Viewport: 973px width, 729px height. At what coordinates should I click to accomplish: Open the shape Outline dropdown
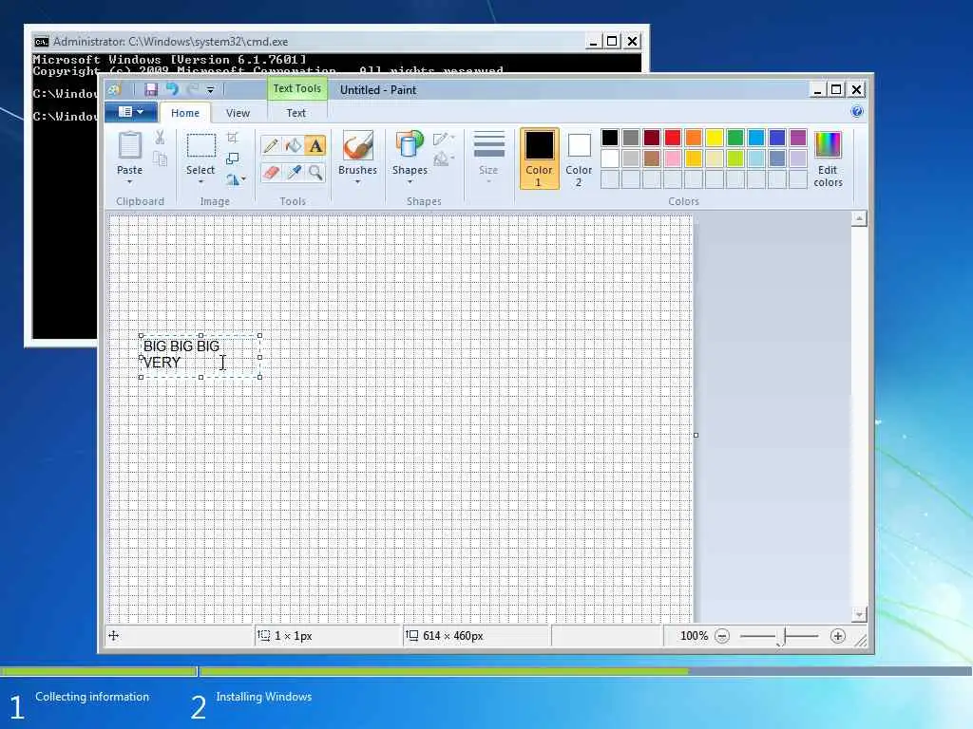[x=444, y=138]
